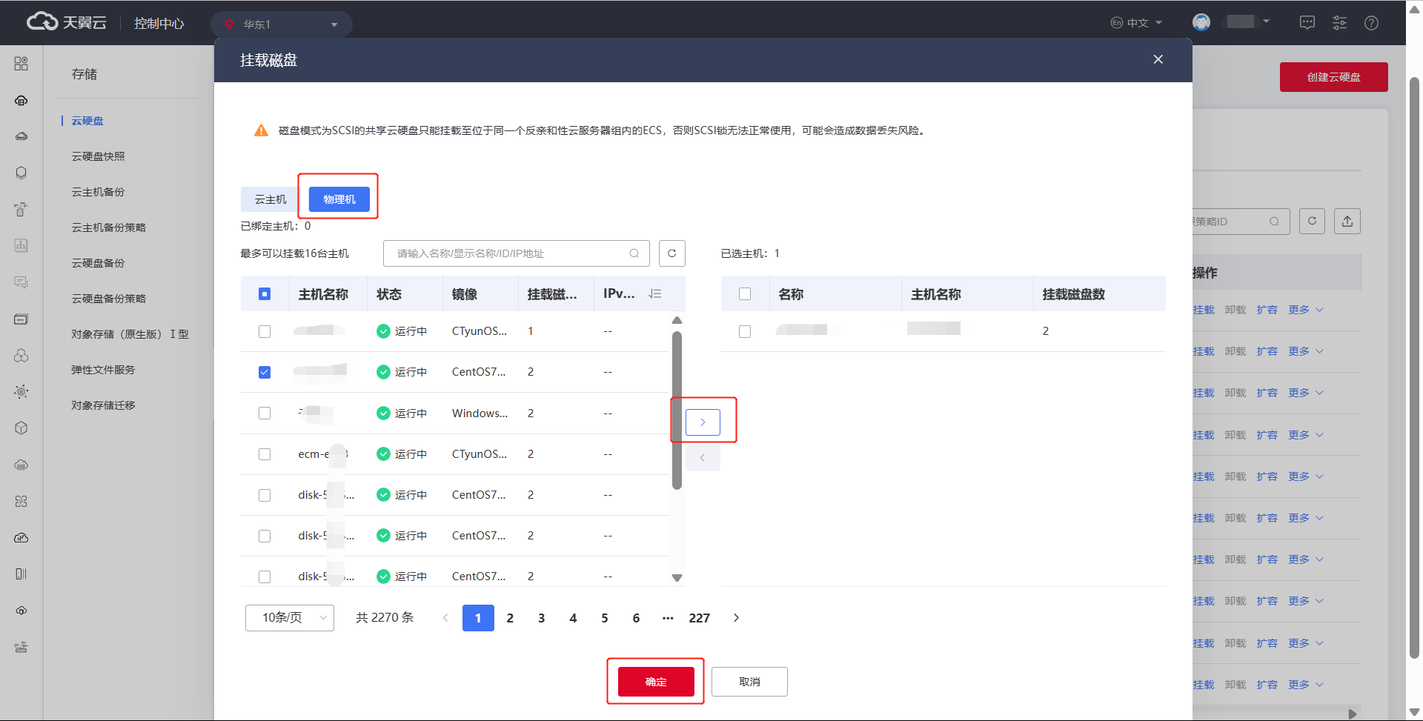Click the move-left arrow to remove host
This screenshot has height=721, width=1423.
point(703,458)
